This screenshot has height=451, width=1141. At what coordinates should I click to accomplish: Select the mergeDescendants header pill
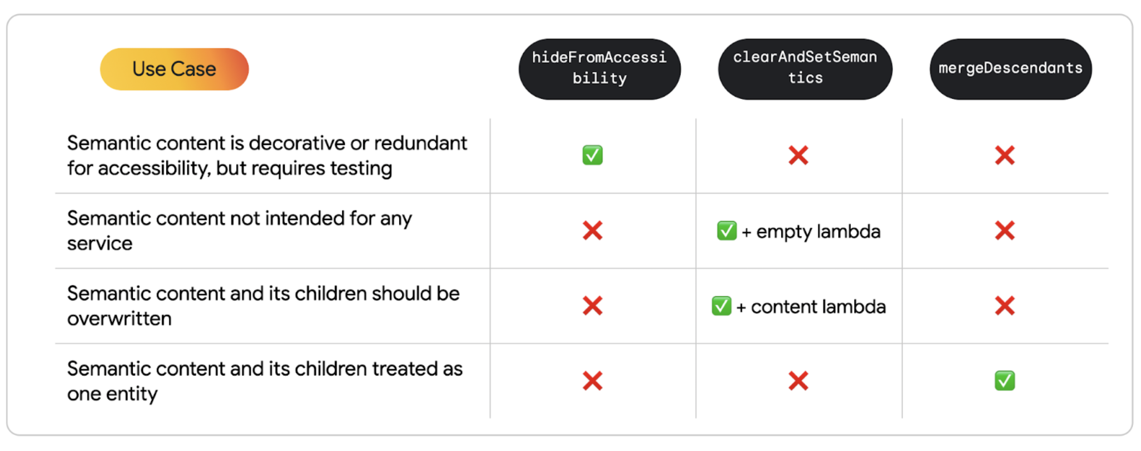(x=1010, y=69)
